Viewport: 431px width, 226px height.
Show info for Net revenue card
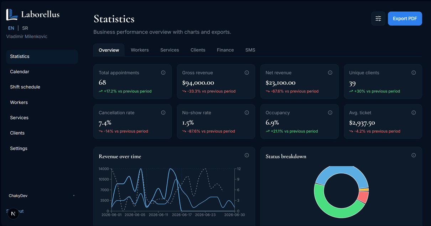tap(330, 72)
